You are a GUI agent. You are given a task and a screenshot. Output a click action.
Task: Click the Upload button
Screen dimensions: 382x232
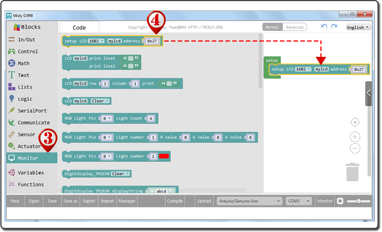204,201
